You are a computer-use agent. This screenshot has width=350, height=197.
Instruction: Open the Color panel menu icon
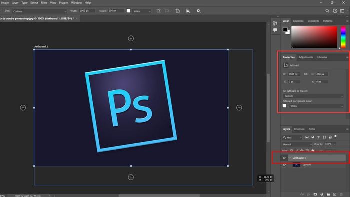pos(347,21)
